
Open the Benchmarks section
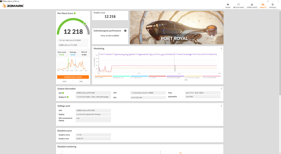239,6
